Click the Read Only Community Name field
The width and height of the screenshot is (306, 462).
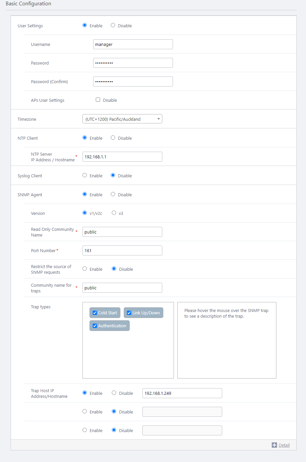[x=122, y=232]
